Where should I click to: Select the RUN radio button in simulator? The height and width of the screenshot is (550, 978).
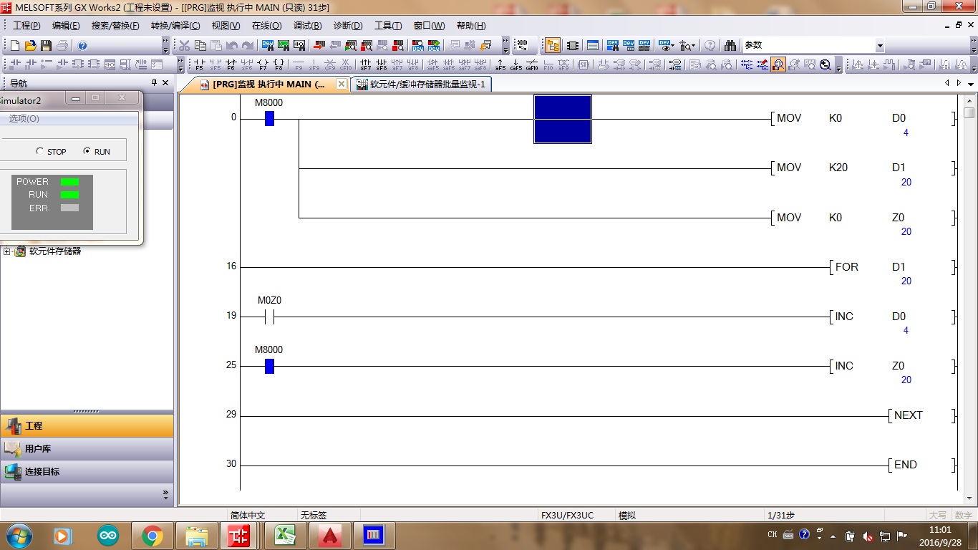point(87,152)
